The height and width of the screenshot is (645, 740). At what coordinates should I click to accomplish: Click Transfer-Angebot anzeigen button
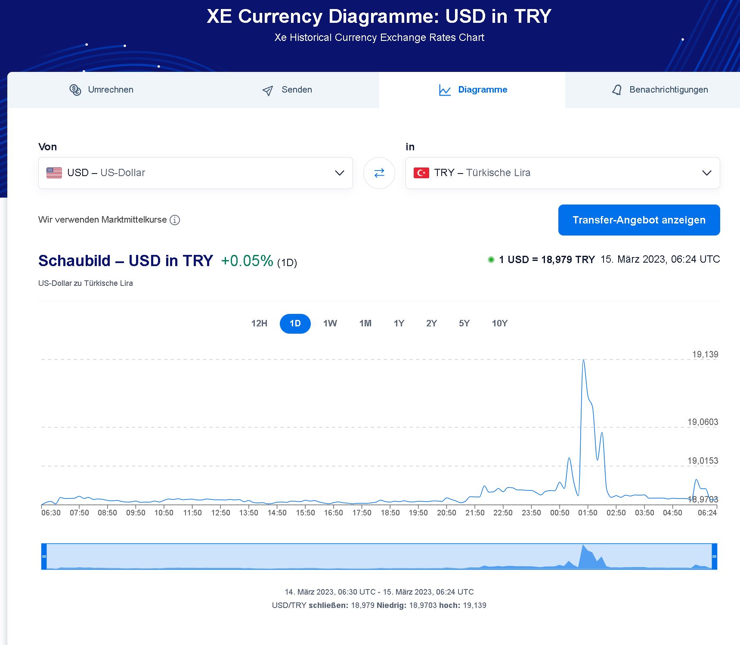tap(639, 220)
